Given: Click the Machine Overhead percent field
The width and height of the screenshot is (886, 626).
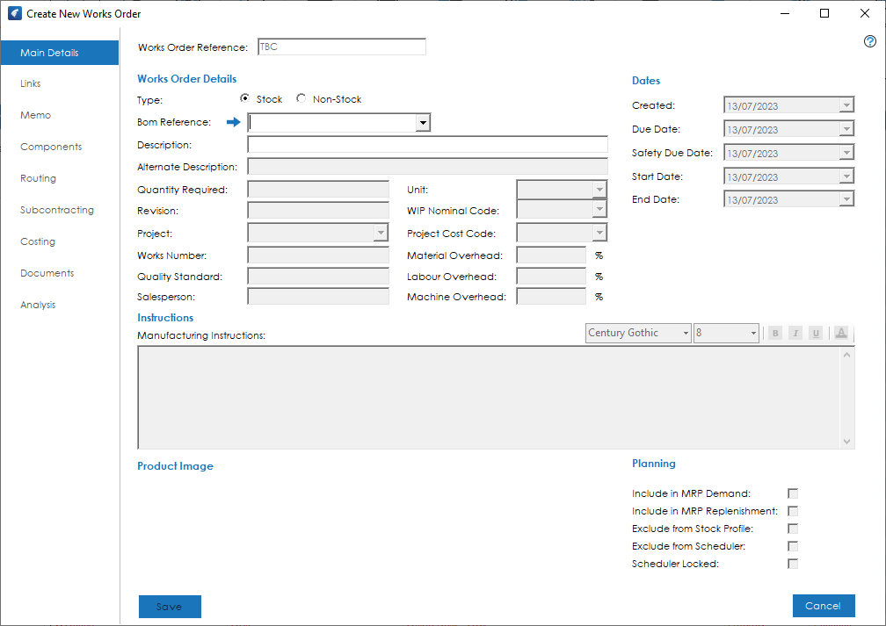Looking at the screenshot, I should tap(551, 297).
